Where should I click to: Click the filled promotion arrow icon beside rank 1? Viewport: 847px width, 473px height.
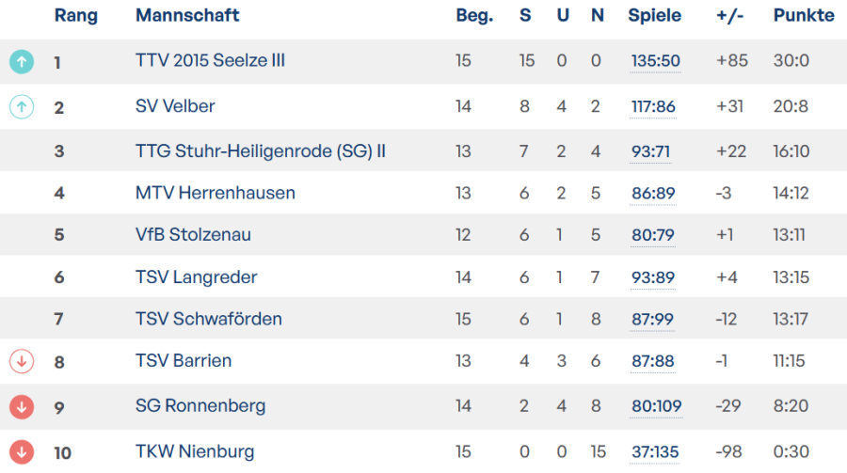21,62
